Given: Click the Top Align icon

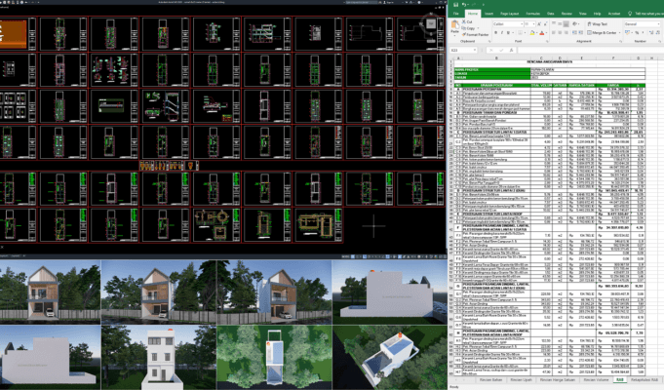Looking at the screenshot, I should point(554,23).
